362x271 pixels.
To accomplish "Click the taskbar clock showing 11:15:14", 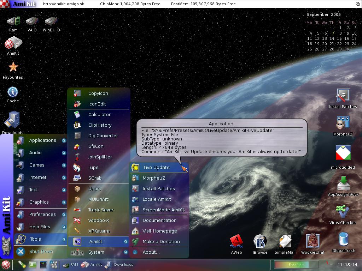I will 347,265.
